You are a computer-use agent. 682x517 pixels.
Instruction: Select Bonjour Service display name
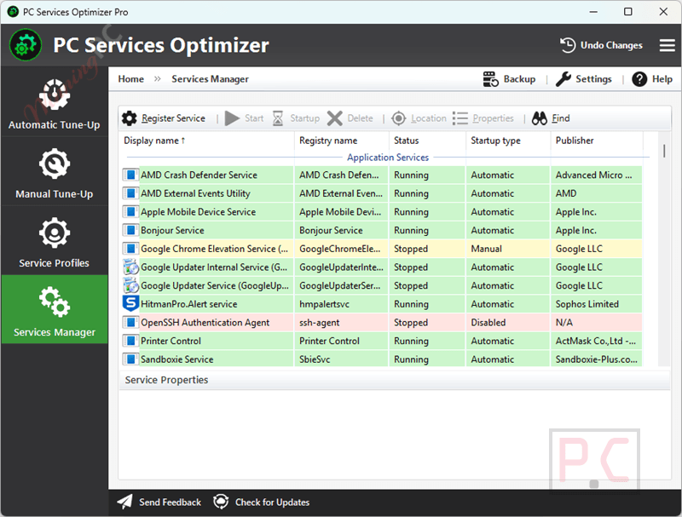tap(172, 230)
